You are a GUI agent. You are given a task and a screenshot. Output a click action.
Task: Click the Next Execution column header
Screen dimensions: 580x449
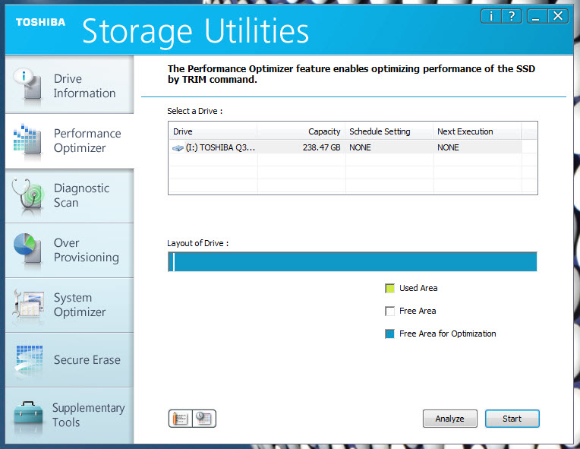pos(478,131)
